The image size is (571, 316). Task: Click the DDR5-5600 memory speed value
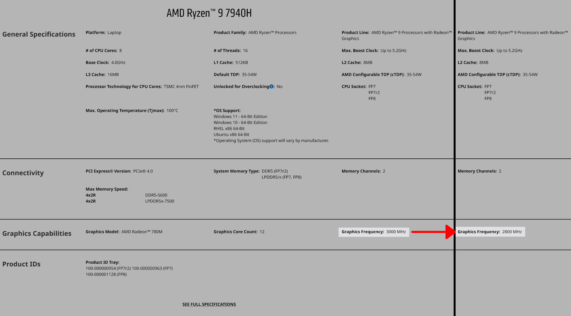point(156,195)
